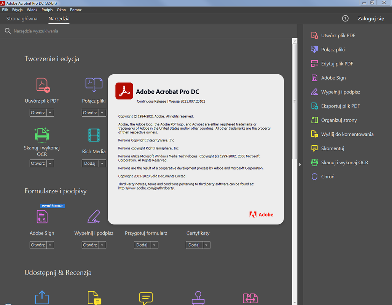The height and width of the screenshot is (305, 392).
Task: Click the Wersja 2021.007.20102 version text
Action: tap(187, 101)
